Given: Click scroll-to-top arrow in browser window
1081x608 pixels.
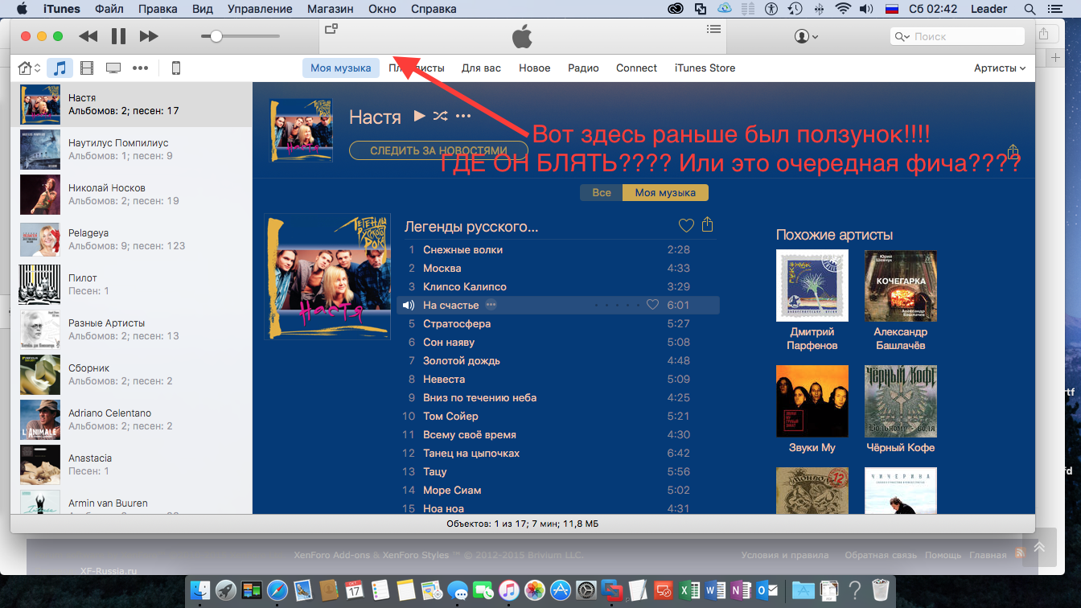Looking at the screenshot, I should [x=1039, y=547].
